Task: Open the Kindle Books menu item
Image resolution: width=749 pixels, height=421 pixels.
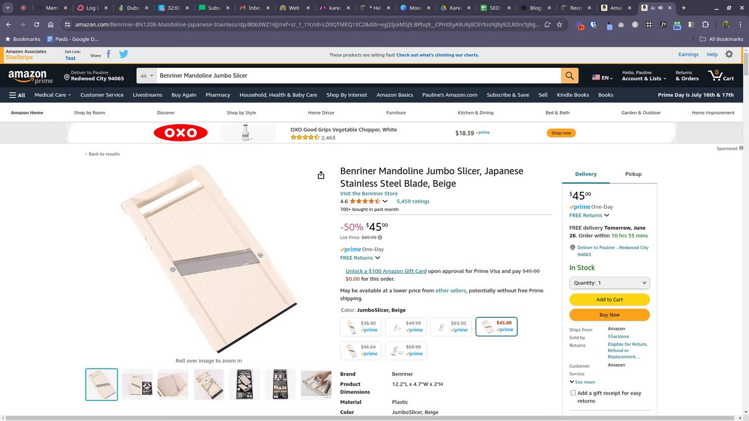Action: [572, 95]
